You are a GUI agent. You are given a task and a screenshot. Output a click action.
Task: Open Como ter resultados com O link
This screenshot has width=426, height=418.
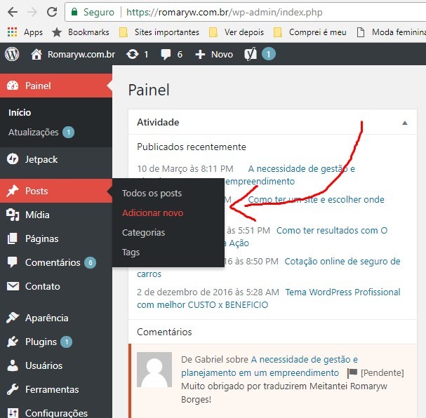(332, 231)
